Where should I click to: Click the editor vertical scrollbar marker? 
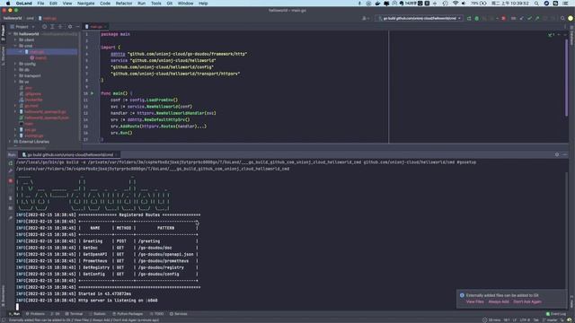pyautogui.click(x=567, y=79)
